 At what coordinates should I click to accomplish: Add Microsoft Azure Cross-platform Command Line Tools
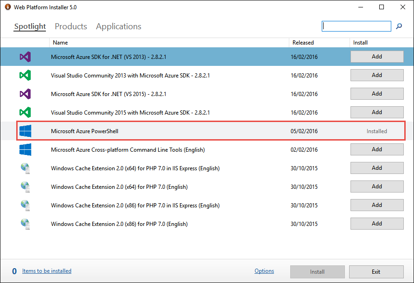coord(376,149)
